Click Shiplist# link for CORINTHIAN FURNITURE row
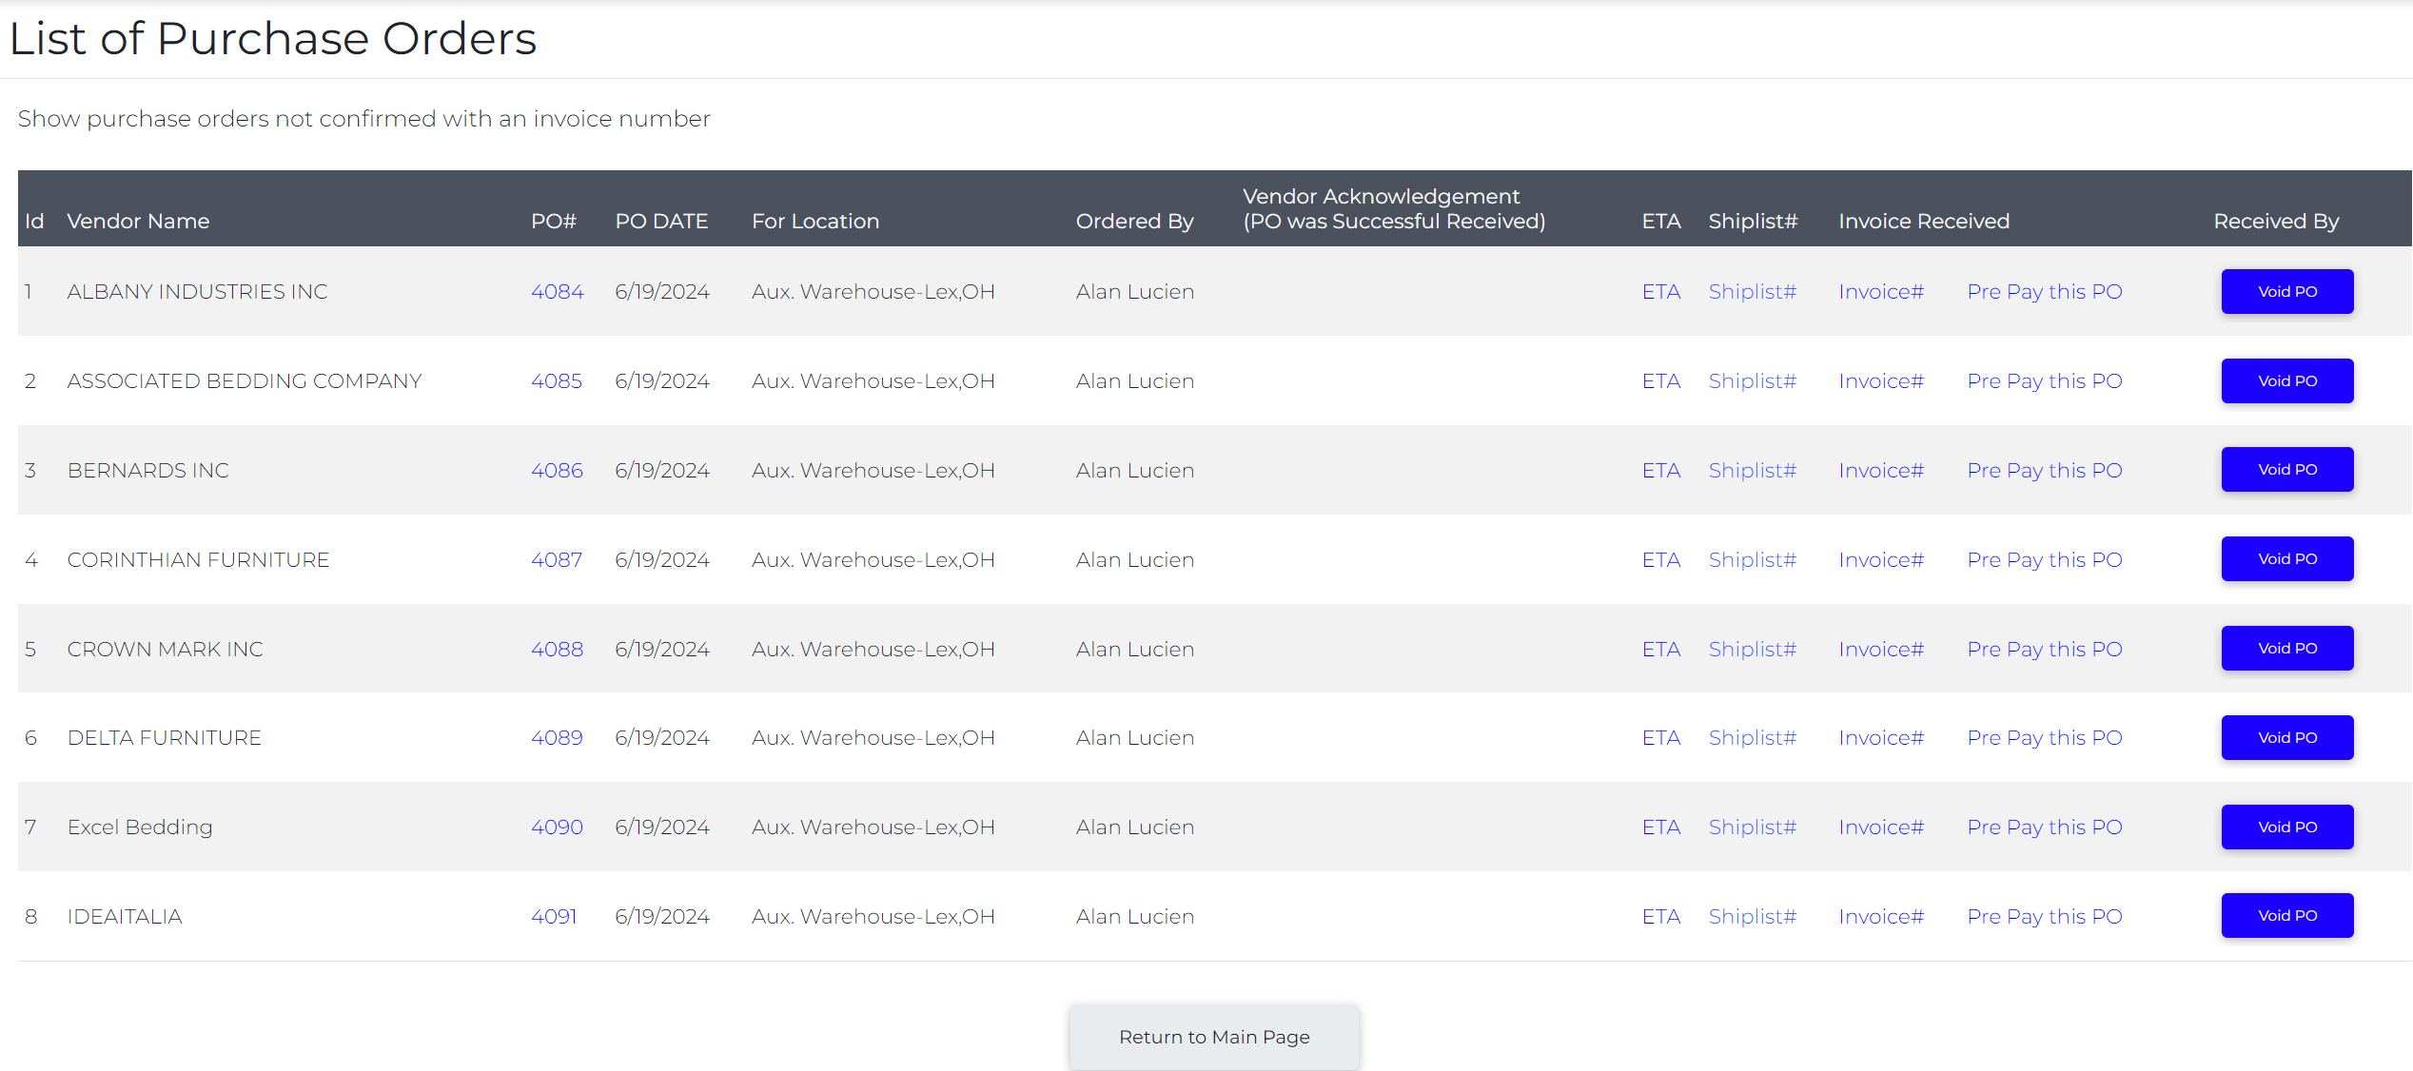 click(x=1753, y=560)
